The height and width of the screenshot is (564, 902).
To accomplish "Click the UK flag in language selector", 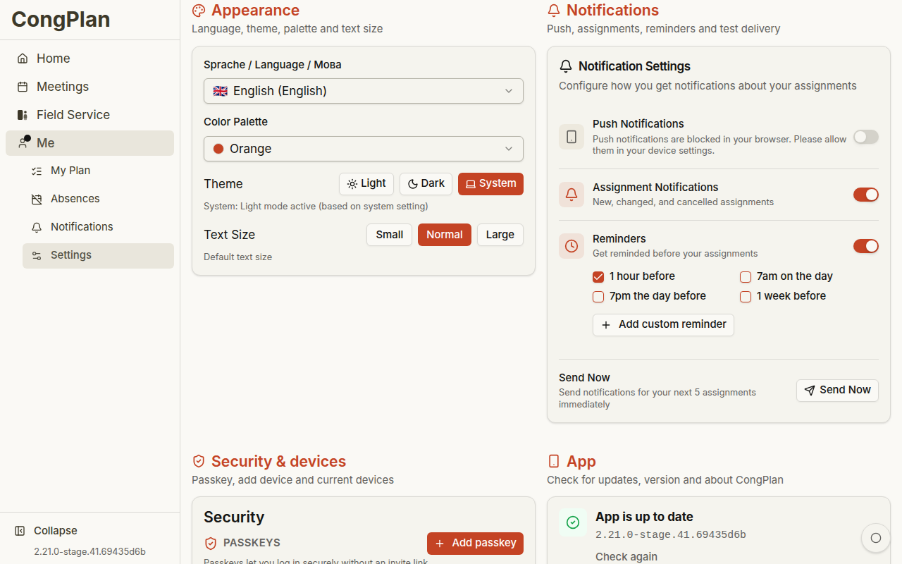I will click(x=221, y=91).
